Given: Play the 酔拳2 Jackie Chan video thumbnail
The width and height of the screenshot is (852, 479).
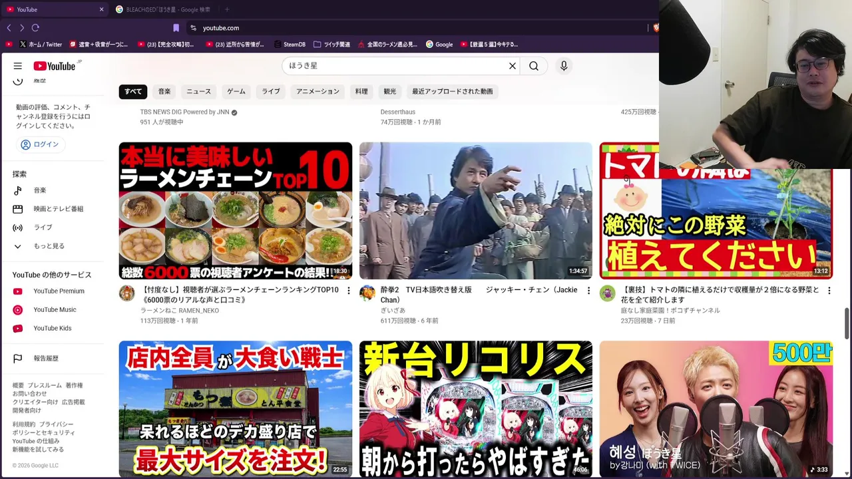Looking at the screenshot, I should click(476, 211).
